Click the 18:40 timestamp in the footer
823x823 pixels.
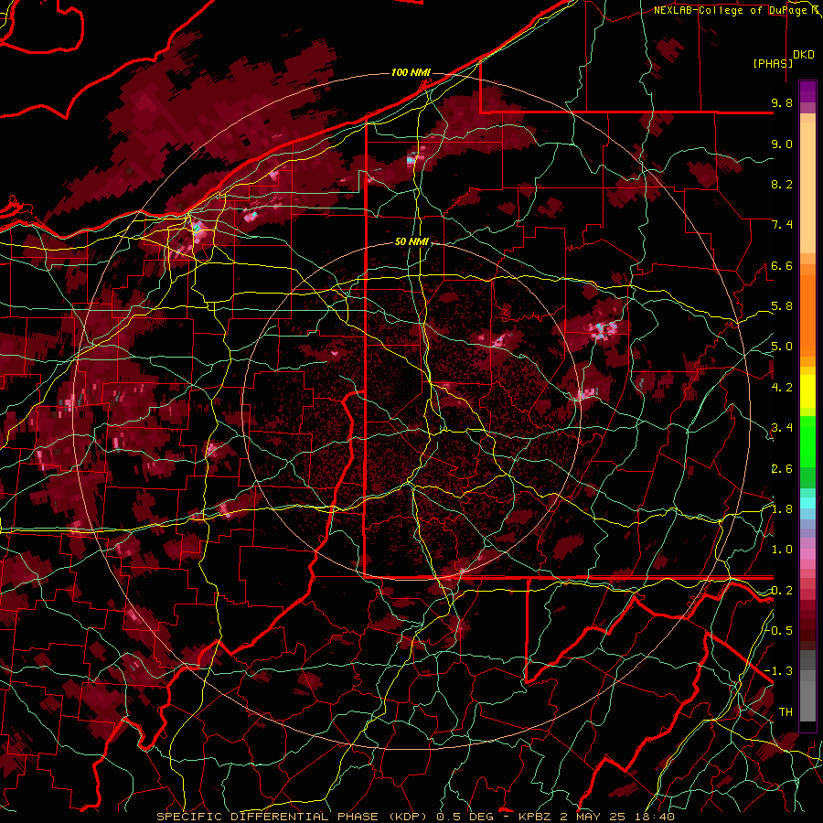657,817
